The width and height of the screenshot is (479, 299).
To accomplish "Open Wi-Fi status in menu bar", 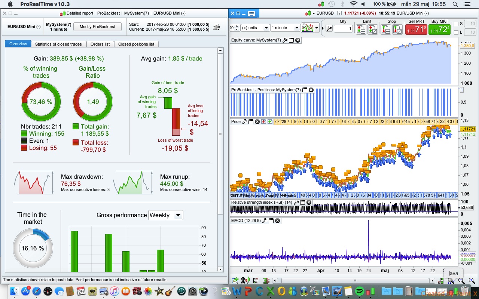I will 354,4.
